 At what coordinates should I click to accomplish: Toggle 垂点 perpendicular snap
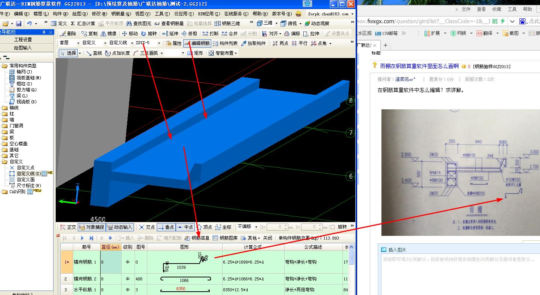click(x=166, y=227)
